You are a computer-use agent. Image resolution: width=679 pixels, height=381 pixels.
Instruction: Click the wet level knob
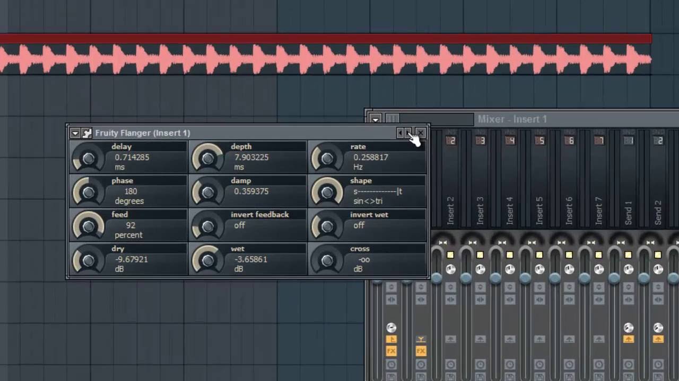[207, 260]
